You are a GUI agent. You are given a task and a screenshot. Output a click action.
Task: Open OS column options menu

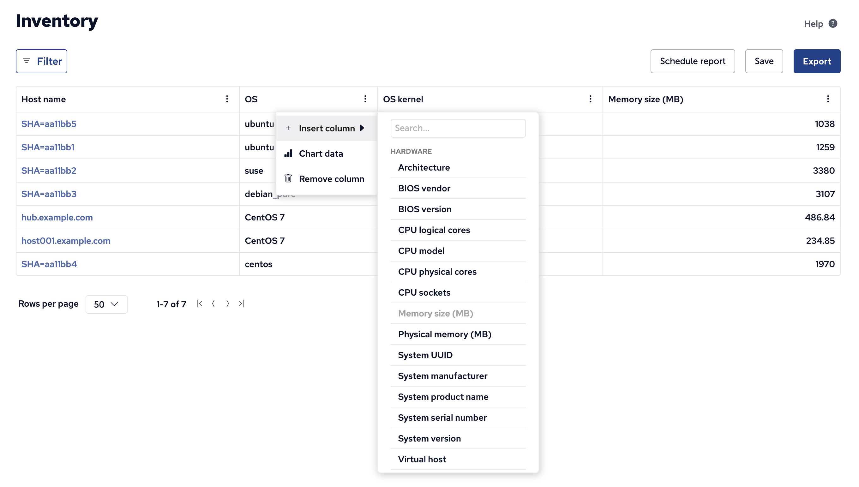[365, 99]
